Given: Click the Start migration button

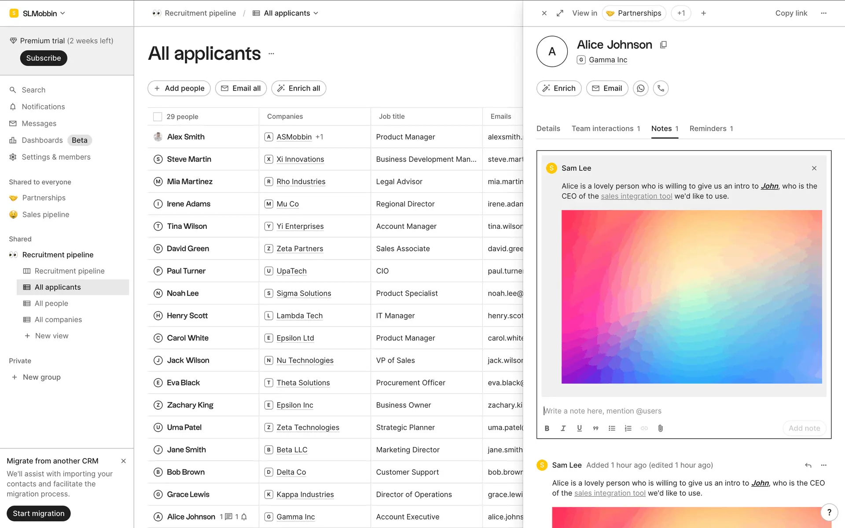Looking at the screenshot, I should pos(39,513).
